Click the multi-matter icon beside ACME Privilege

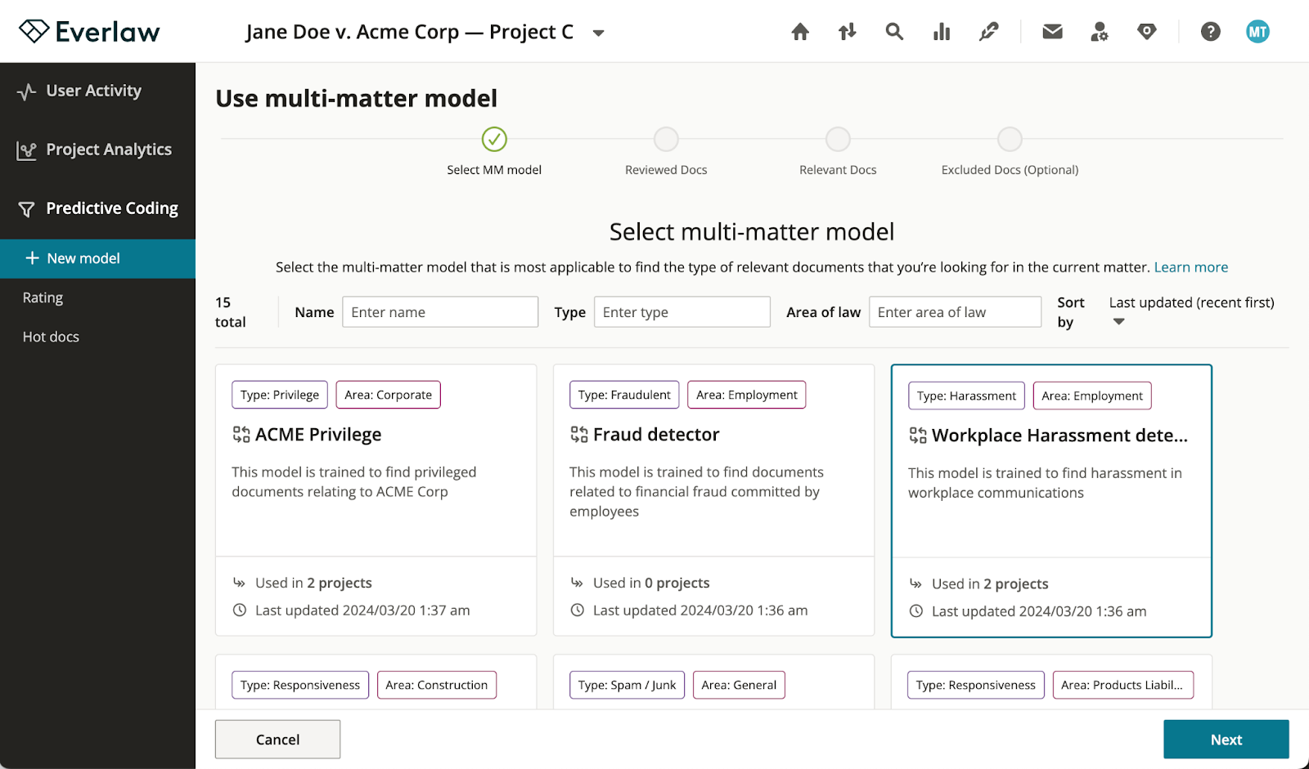[x=241, y=435]
